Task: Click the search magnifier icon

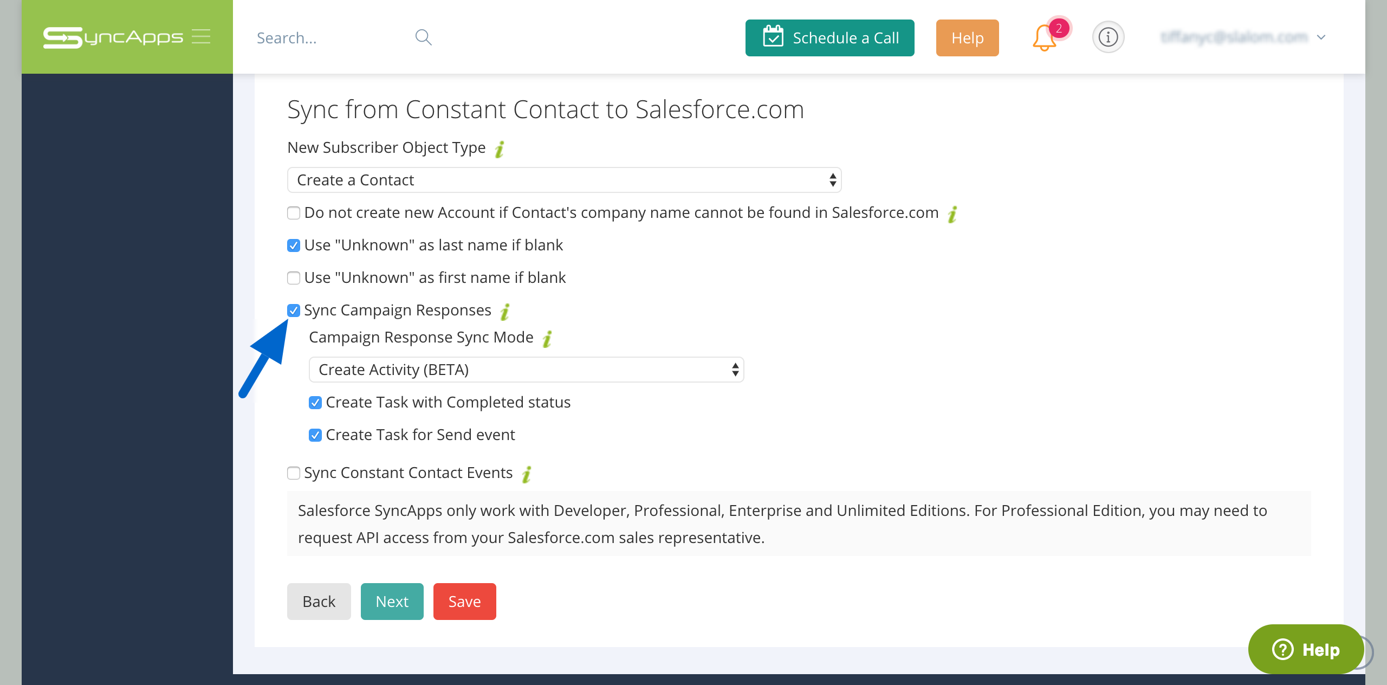Action: [x=423, y=37]
